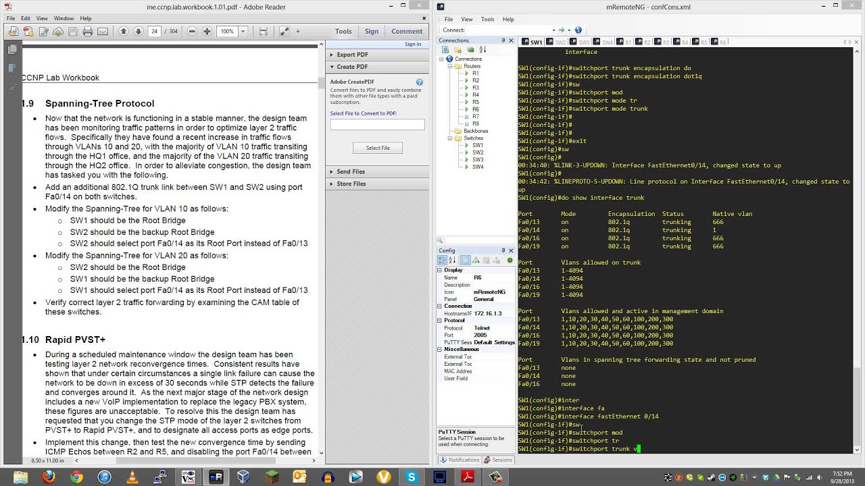Screen dimensions: 865x486
Task: Click the green Connect arrow in mRemoteNG
Action: (562, 30)
